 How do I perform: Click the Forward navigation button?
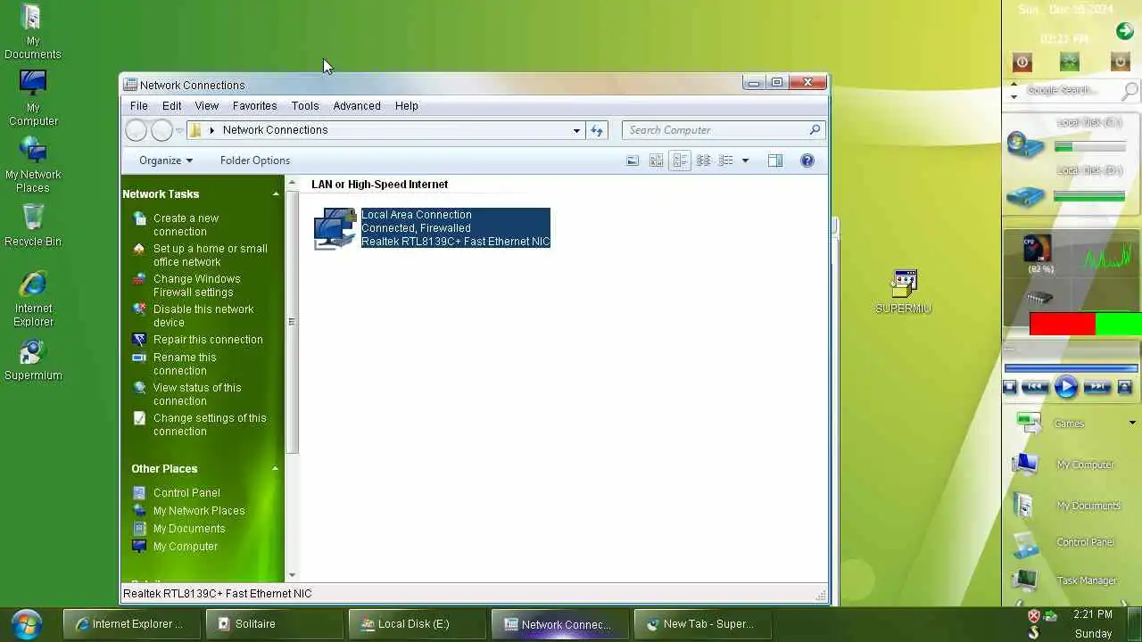pyautogui.click(x=161, y=131)
